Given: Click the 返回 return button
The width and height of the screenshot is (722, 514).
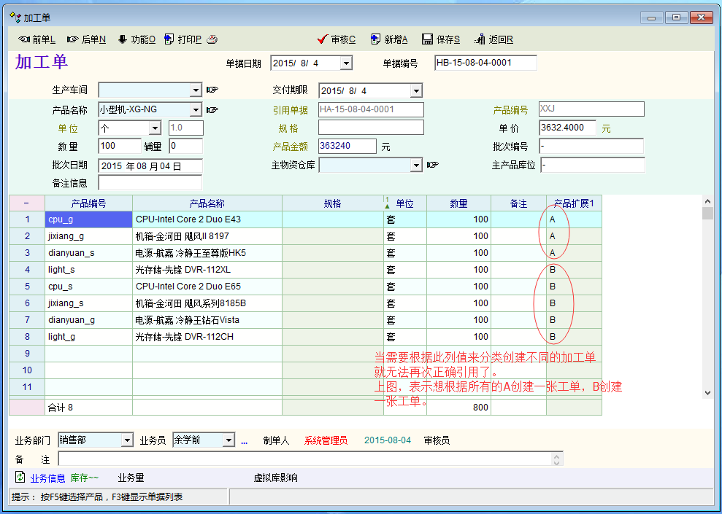Looking at the screenshot, I should click(494, 39).
